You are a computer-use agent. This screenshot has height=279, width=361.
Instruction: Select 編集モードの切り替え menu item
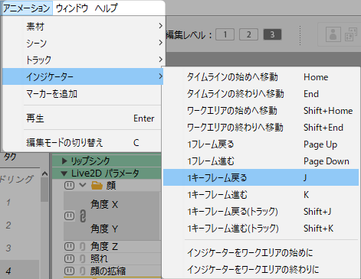click(83, 143)
